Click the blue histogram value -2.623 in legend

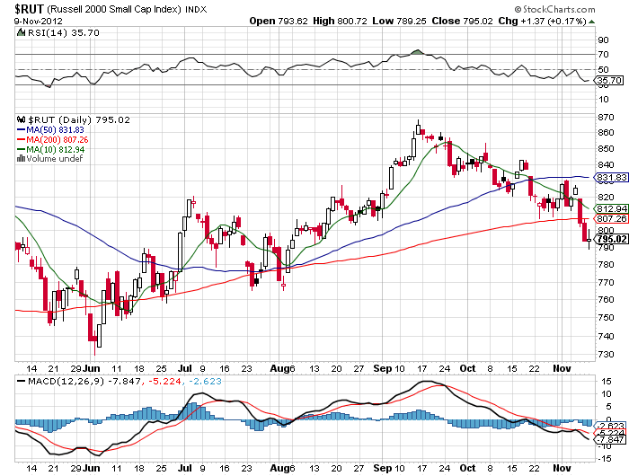click(x=205, y=381)
